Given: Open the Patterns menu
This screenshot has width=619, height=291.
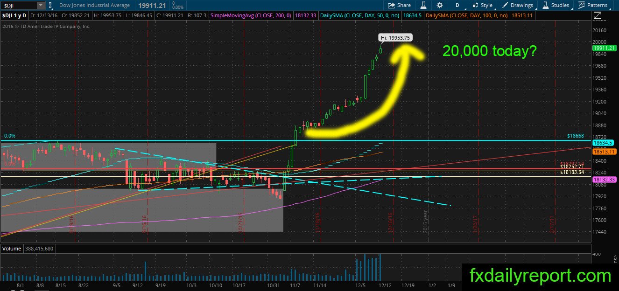Looking at the screenshot, I should pos(593,5).
